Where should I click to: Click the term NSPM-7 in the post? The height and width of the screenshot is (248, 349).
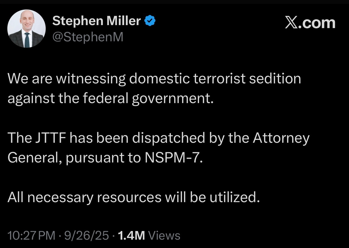(173, 158)
